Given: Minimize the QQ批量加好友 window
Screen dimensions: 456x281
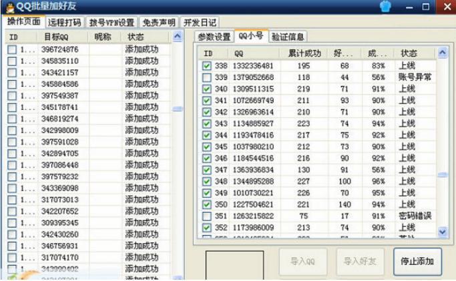Looking at the screenshot, I should coord(409,7).
